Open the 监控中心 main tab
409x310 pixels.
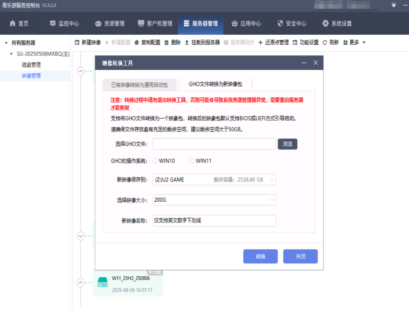pos(64,24)
